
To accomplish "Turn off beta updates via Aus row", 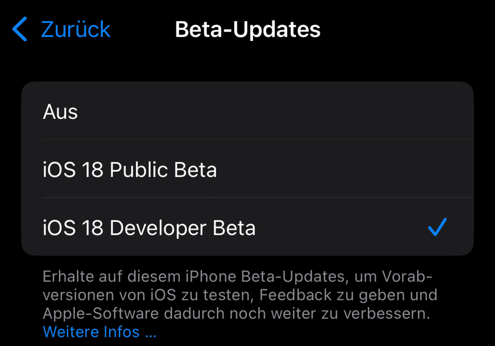I will click(248, 111).
